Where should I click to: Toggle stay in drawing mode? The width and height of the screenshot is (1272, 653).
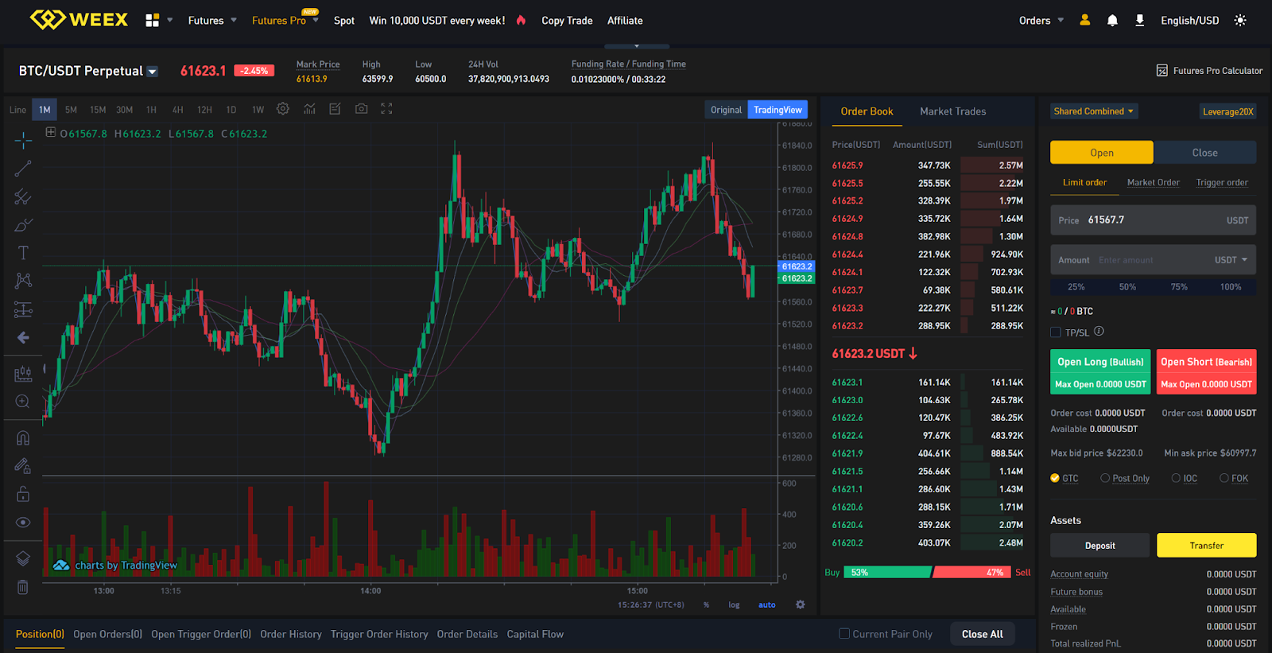23,466
